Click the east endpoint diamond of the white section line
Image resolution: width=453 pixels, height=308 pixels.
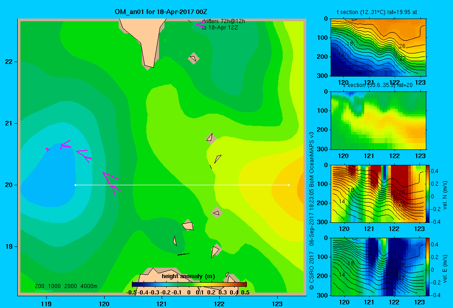289,185
